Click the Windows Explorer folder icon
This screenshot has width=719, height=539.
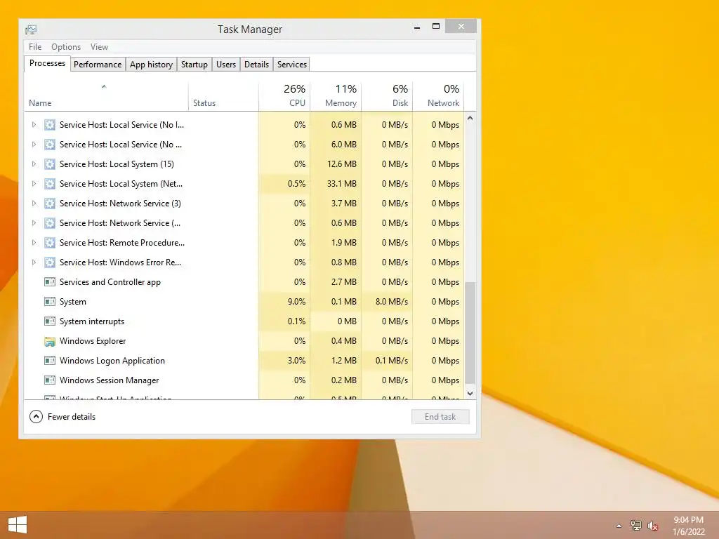click(x=50, y=341)
